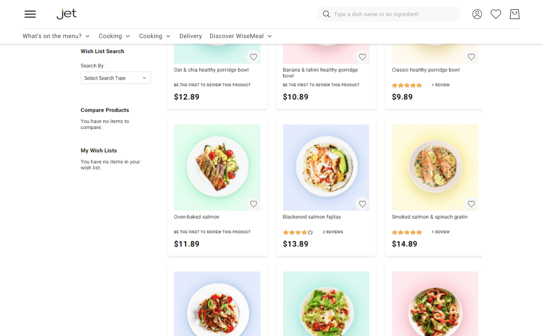
Task: Click 2 Reviews for Blackened salmon fajitas
Action: tap(333, 232)
